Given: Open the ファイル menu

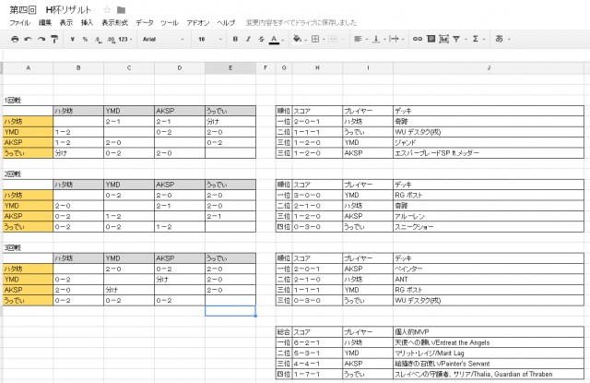Looking at the screenshot, I should click(x=19, y=23).
